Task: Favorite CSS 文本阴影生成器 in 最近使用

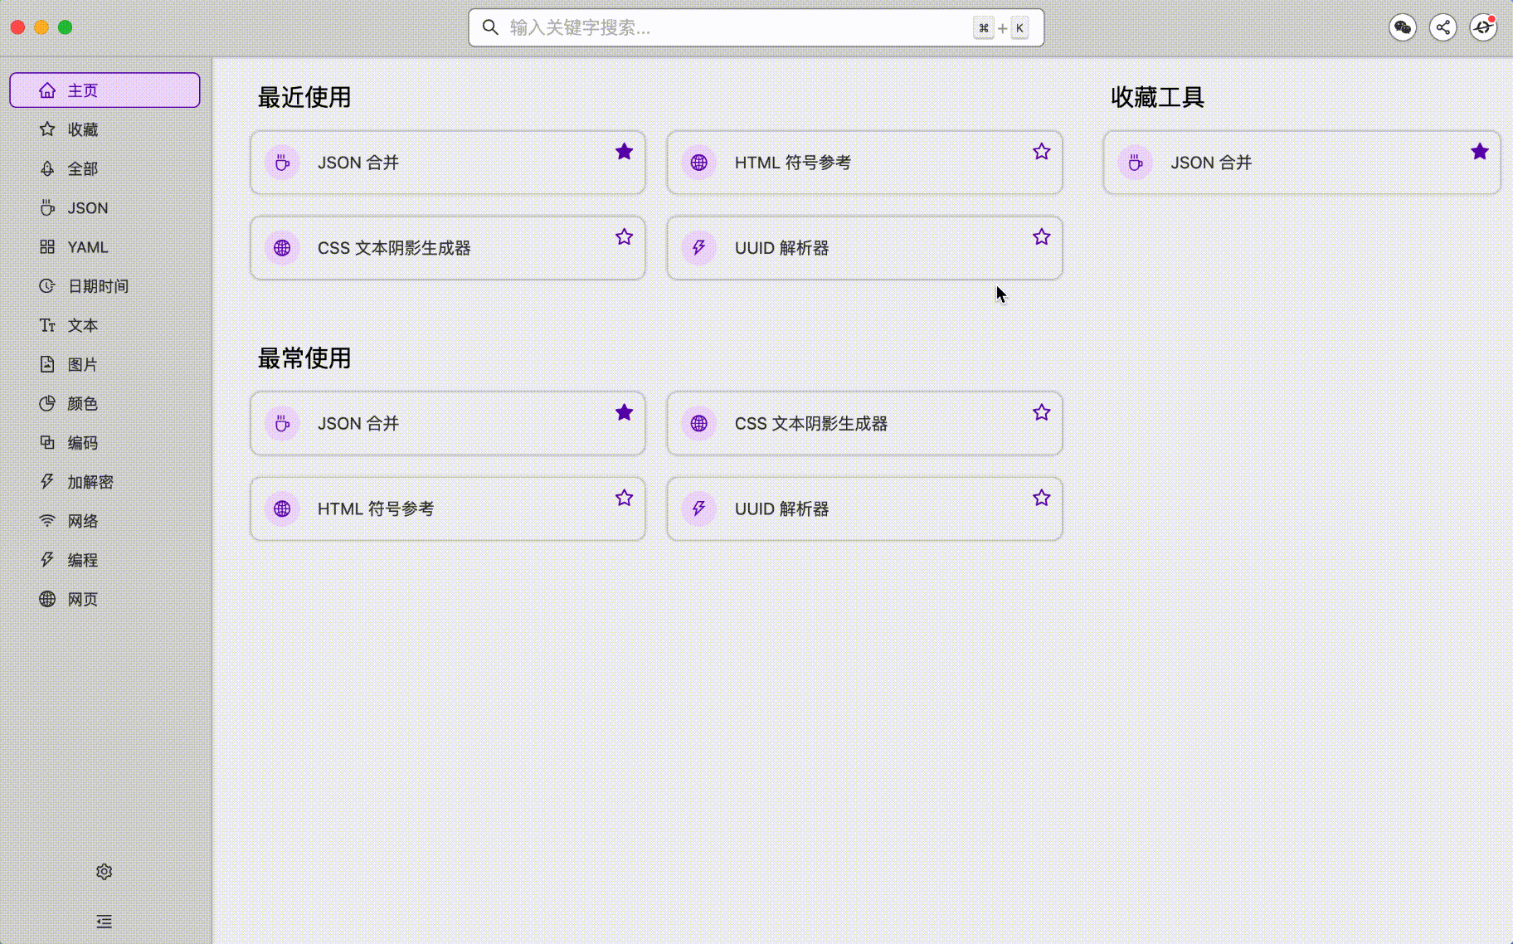Action: pyautogui.click(x=625, y=236)
